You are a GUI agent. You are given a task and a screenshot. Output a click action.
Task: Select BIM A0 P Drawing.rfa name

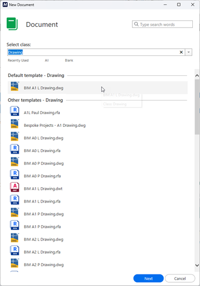point(42,176)
